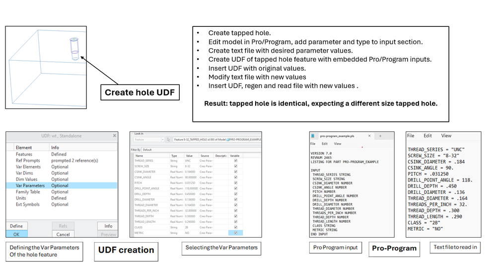Viewport: 496px width, 266px height.
Task: Uncheck the Variable box for DRILL_POINT_ANGLE
Action: [235, 188]
